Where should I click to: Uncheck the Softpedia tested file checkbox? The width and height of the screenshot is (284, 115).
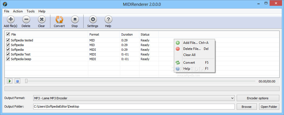coord(8,40)
